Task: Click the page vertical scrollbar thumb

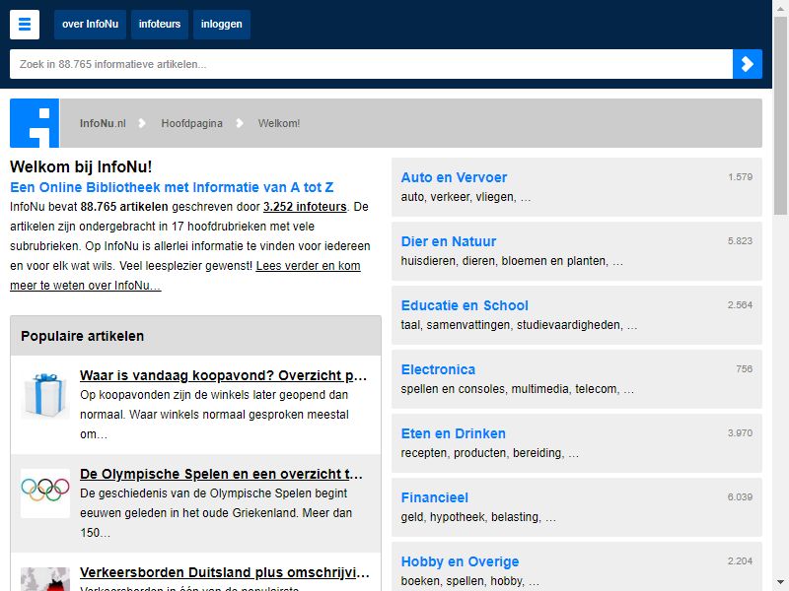Action: point(781,115)
